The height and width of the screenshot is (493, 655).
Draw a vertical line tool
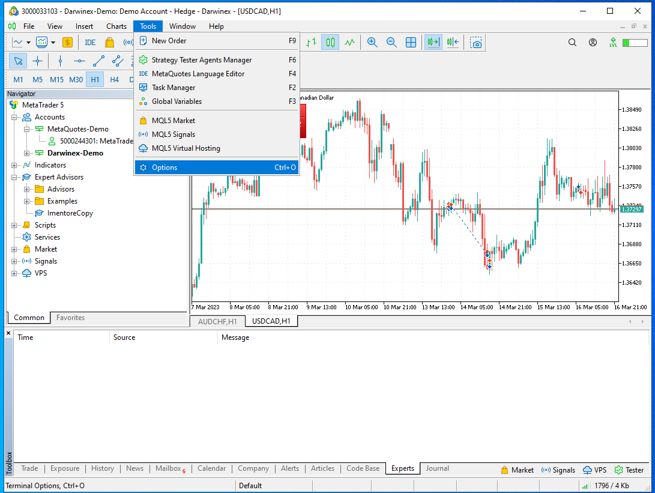[60, 61]
